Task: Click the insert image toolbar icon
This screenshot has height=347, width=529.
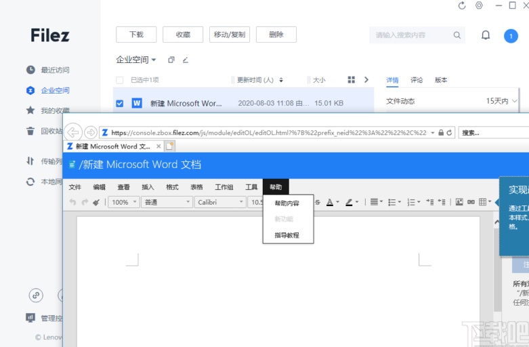Action: [x=459, y=202]
